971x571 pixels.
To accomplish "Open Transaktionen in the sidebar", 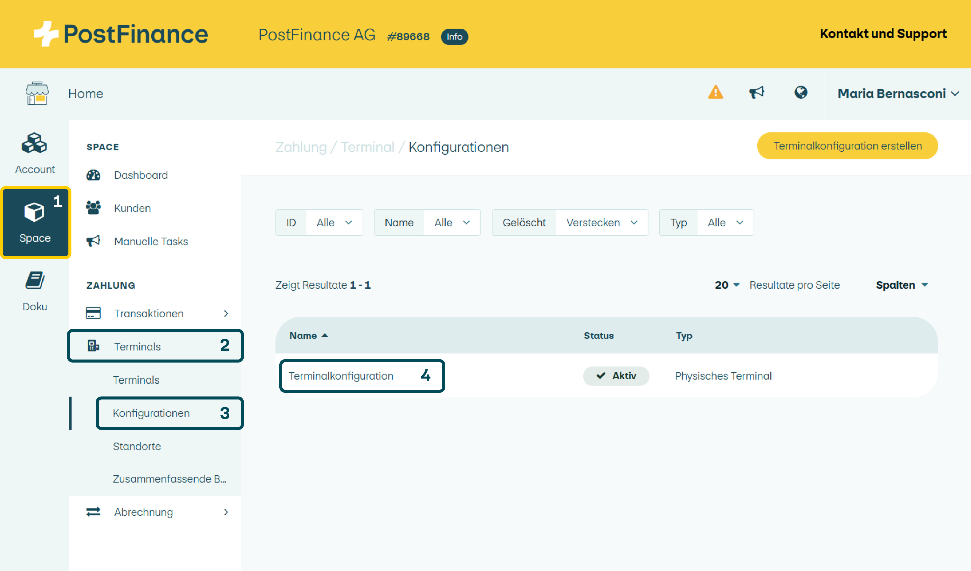I will click(149, 313).
